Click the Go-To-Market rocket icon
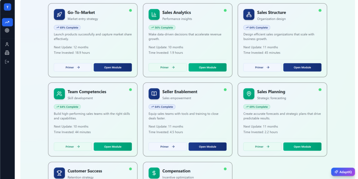 [x=59, y=14]
